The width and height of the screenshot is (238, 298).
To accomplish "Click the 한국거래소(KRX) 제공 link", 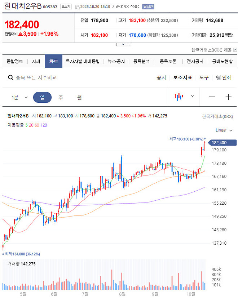I will point(212,50).
